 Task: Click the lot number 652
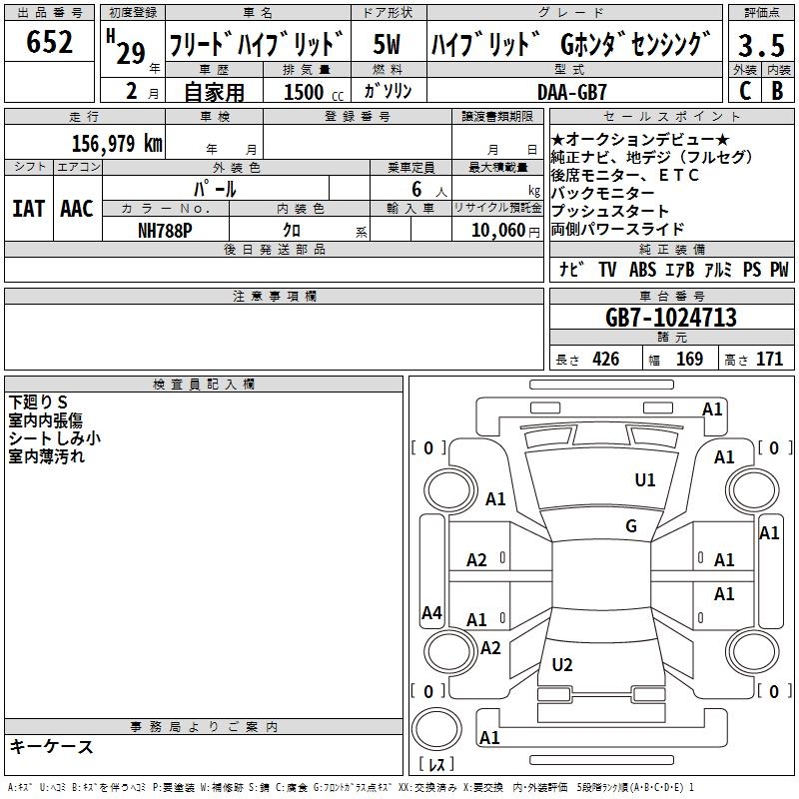(50, 43)
